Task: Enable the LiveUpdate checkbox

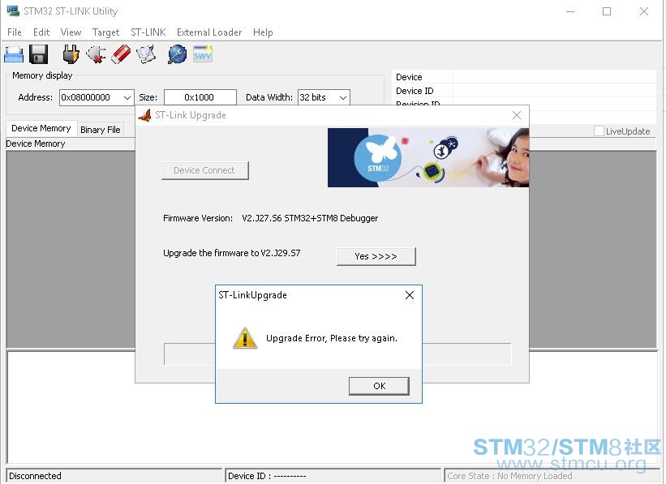Action: (599, 131)
